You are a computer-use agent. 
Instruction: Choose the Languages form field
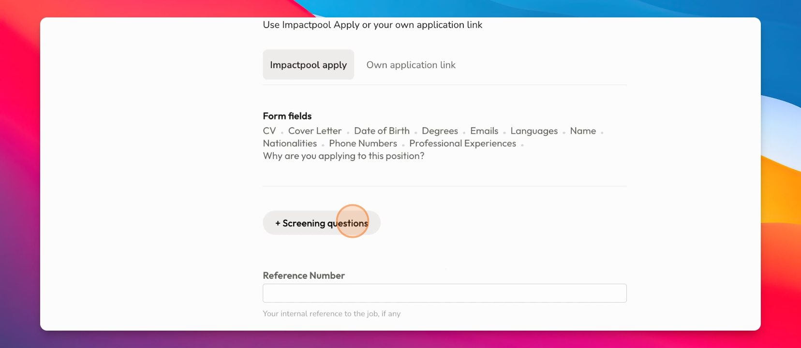point(534,131)
